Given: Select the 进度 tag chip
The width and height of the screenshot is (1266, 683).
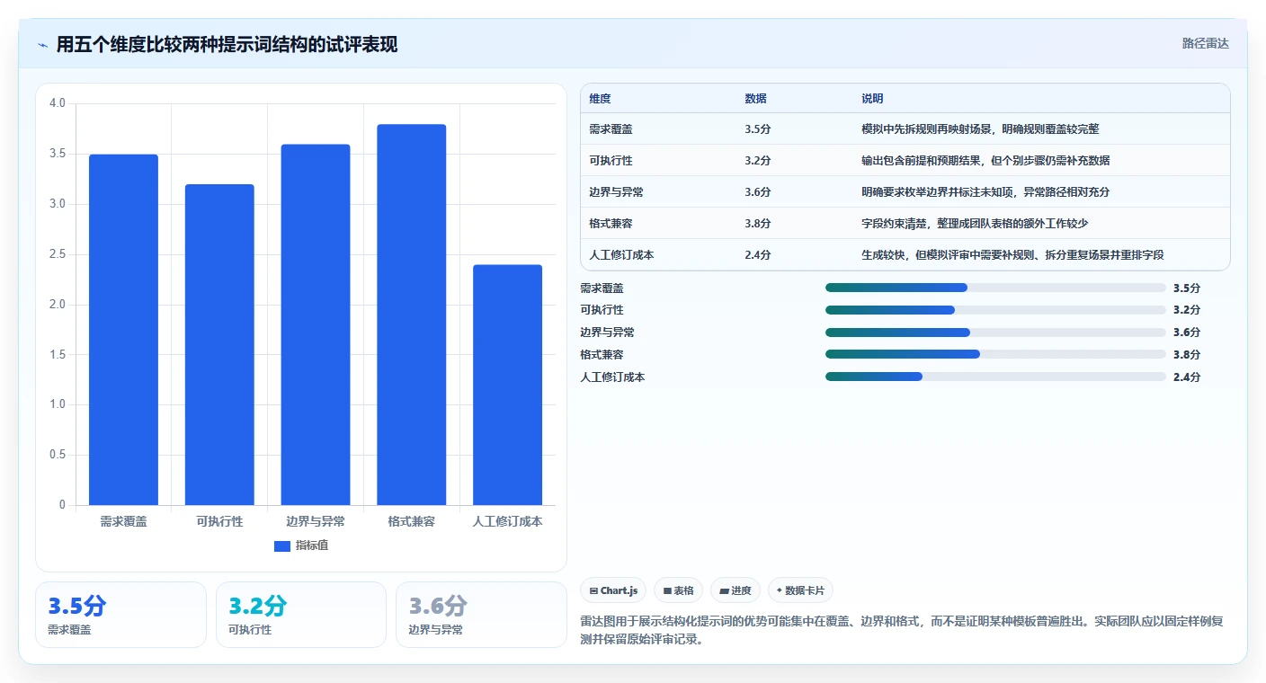Looking at the screenshot, I should point(736,590).
